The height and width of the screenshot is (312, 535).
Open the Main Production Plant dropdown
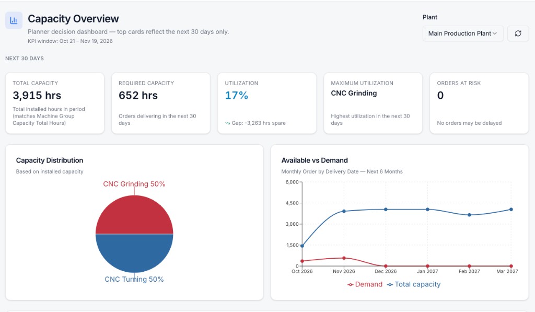[x=463, y=33]
